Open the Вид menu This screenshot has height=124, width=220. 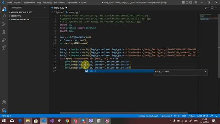39,2
